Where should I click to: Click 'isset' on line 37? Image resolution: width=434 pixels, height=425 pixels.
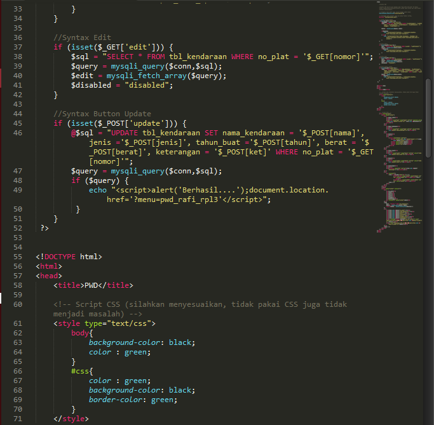[x=82, y=47]
